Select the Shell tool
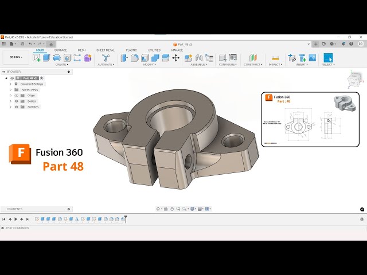The height and width of the screenshot is (275, 367). 145,58
